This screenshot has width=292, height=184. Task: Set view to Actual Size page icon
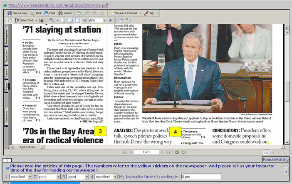point(63,20)
